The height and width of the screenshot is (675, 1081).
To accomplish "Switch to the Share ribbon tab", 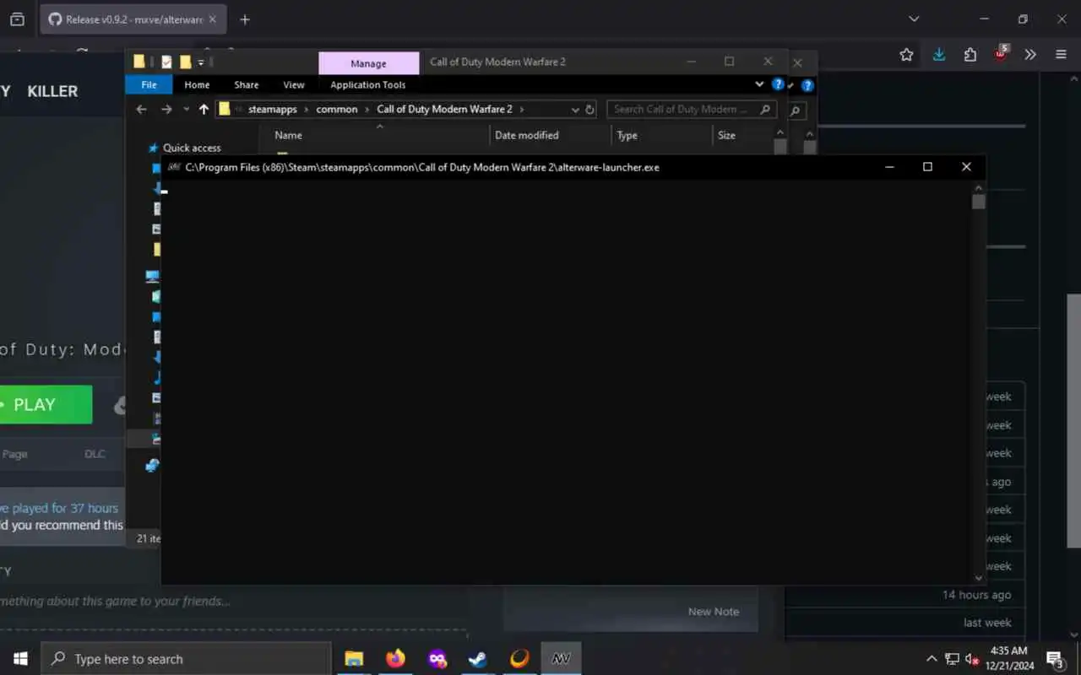I will pyautogui.click(x=247, y=84).
